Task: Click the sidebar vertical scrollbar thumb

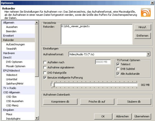Action: coord(37,51)
